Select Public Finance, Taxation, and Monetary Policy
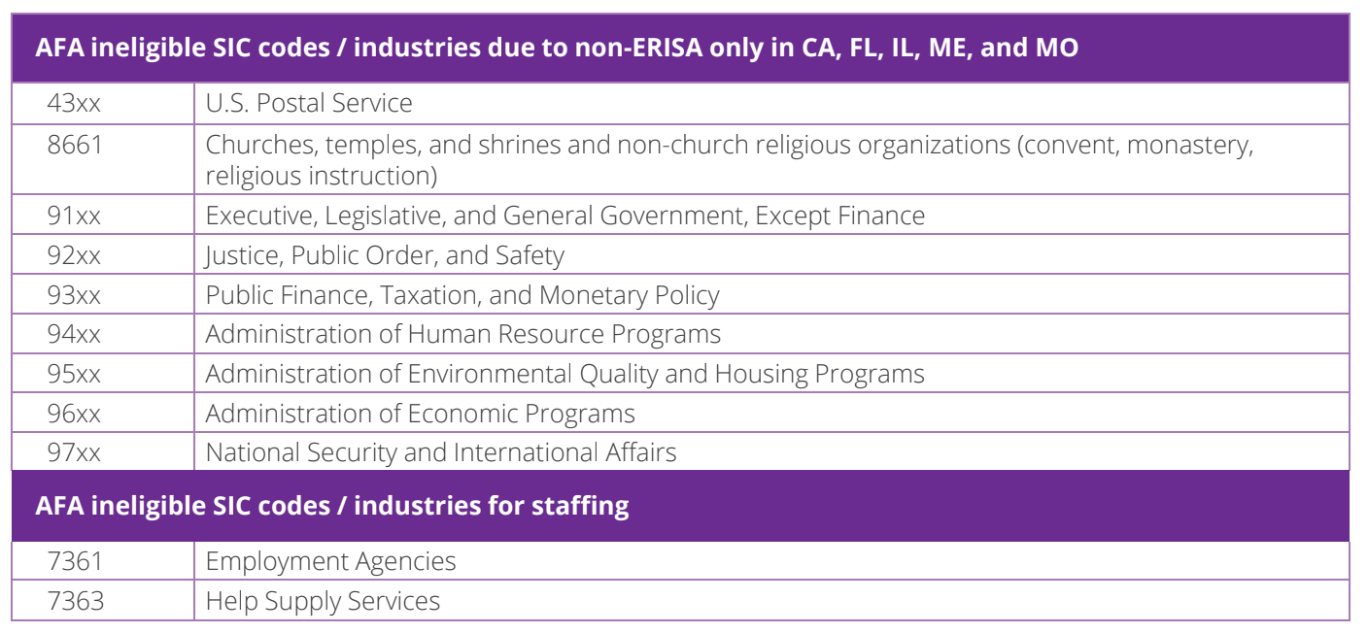This screenshot has height=633, width=1368. [x=462, y=295]
